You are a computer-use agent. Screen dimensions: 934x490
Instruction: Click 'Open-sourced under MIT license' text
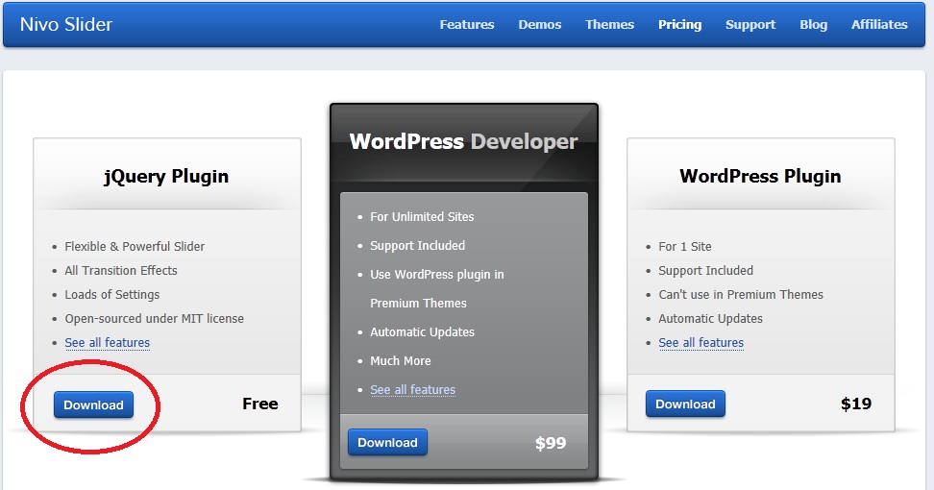click(x=155, y=319)
